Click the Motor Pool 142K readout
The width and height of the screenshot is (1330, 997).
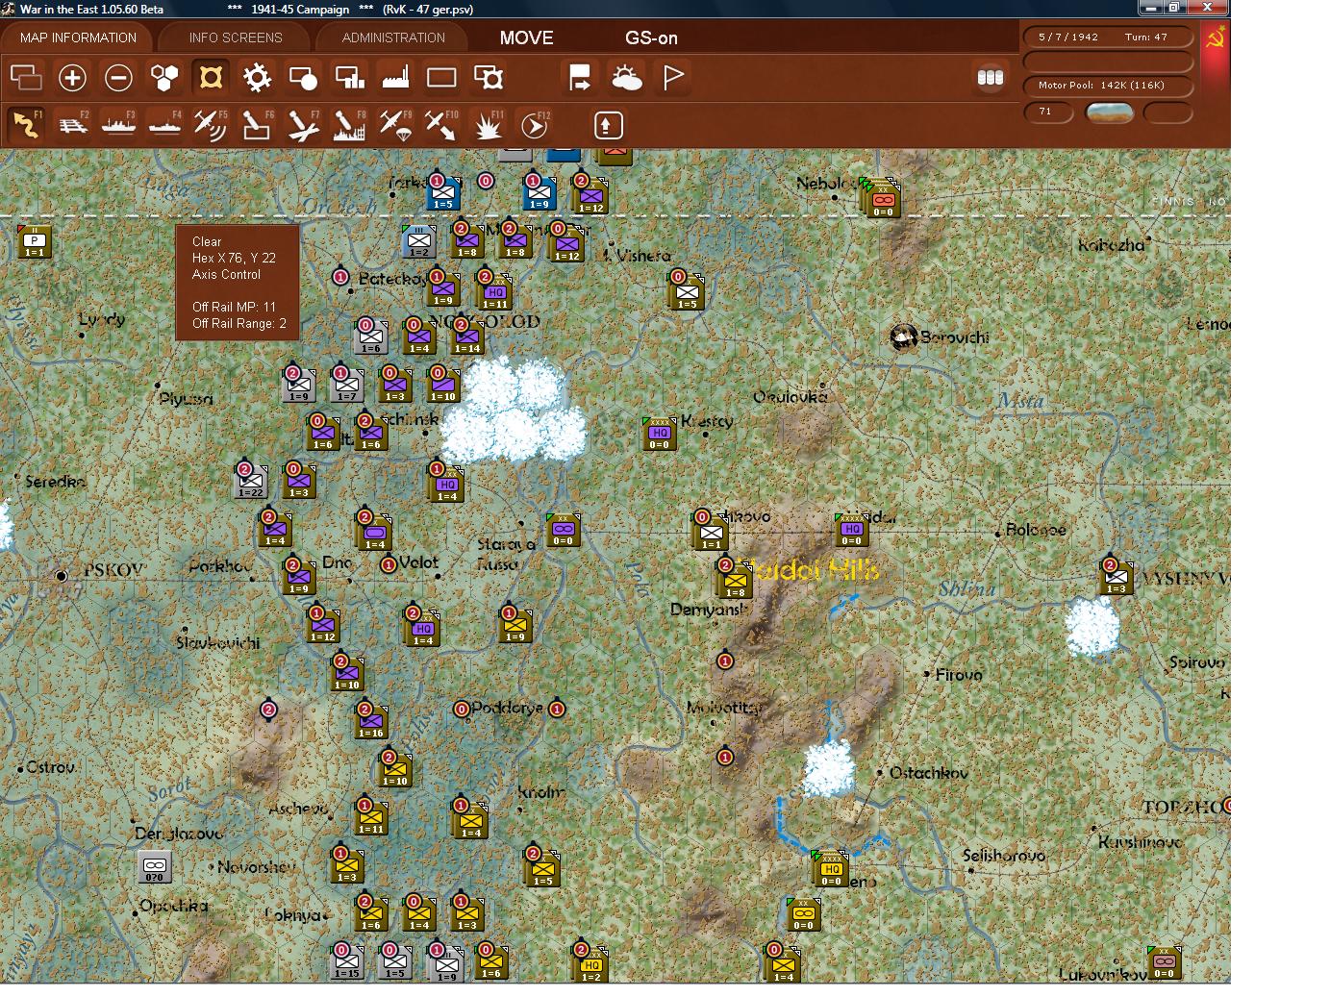tap(1108, 86)
